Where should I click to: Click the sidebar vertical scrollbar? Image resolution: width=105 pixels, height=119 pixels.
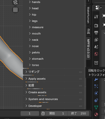[85, 80]
